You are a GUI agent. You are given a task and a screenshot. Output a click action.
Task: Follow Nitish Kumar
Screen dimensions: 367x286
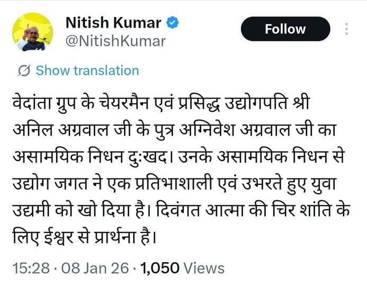(x=285, y=29)
